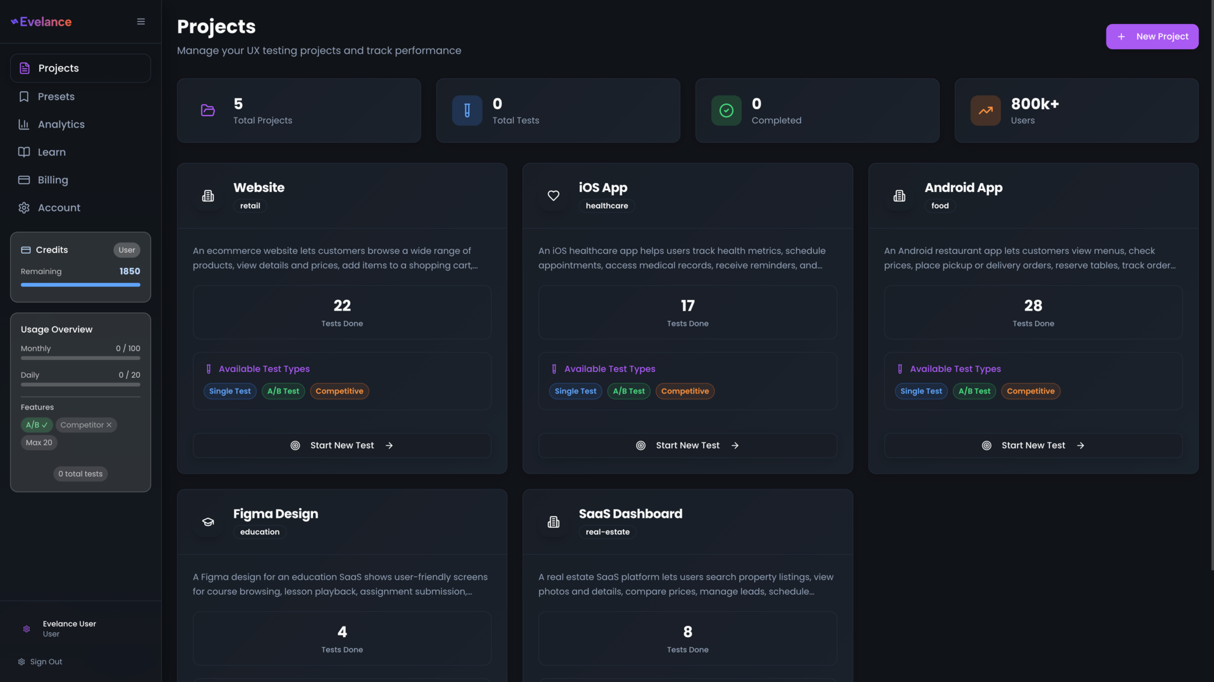
Task: Click the Total Tests test-tube icon
Action: 467,111
